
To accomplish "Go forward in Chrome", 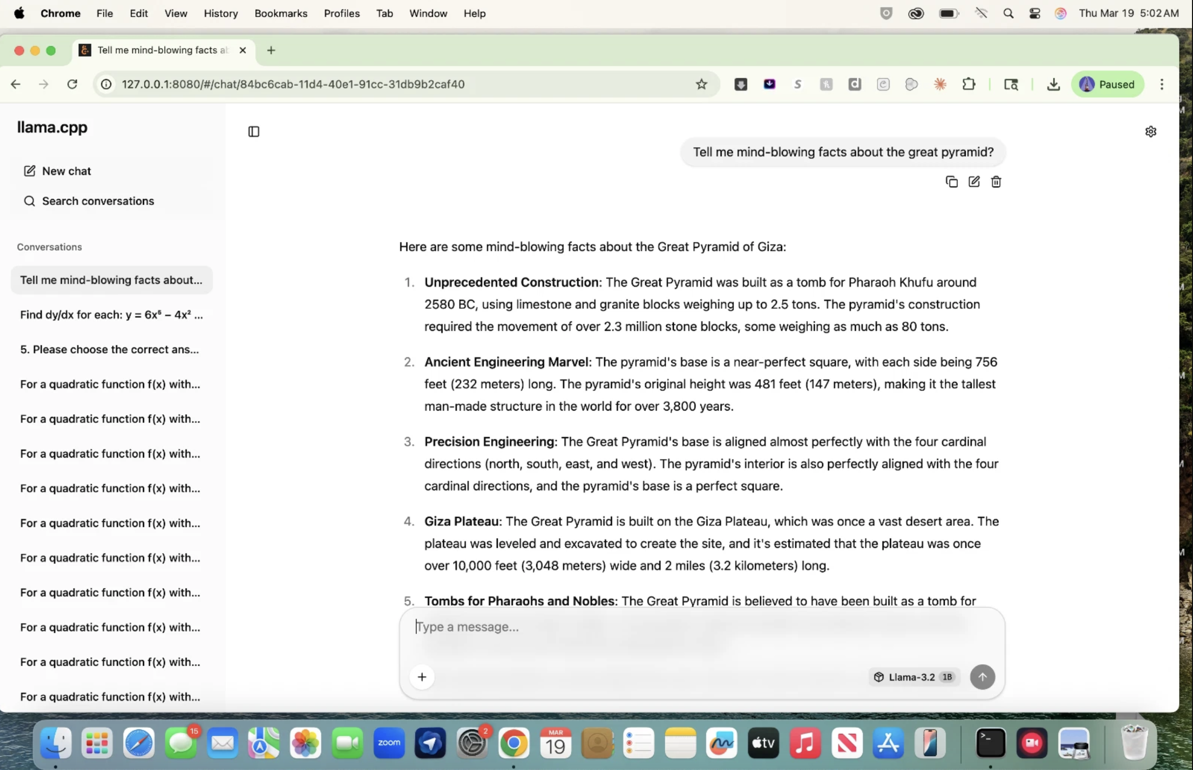I will 44,84.
